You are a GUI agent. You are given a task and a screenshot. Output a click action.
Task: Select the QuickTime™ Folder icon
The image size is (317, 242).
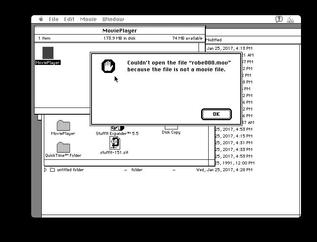[63, 147]
